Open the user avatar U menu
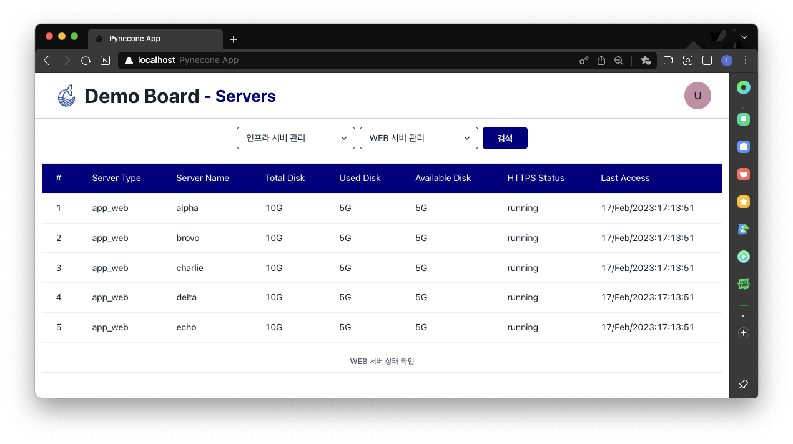Viewport: 793px width, 444px height. pyautogui.click(x=697, y=96)
